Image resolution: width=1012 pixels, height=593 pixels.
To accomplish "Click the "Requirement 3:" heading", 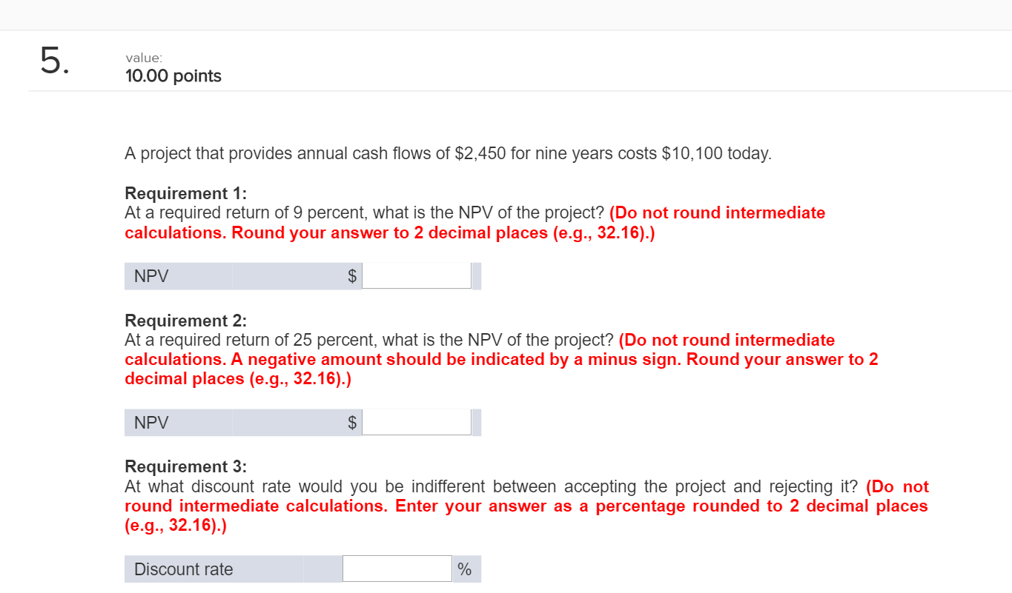I will point(185,466).
